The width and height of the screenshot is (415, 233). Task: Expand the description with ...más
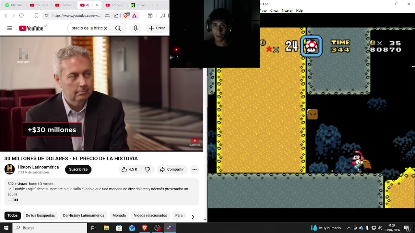pos(13,199)
